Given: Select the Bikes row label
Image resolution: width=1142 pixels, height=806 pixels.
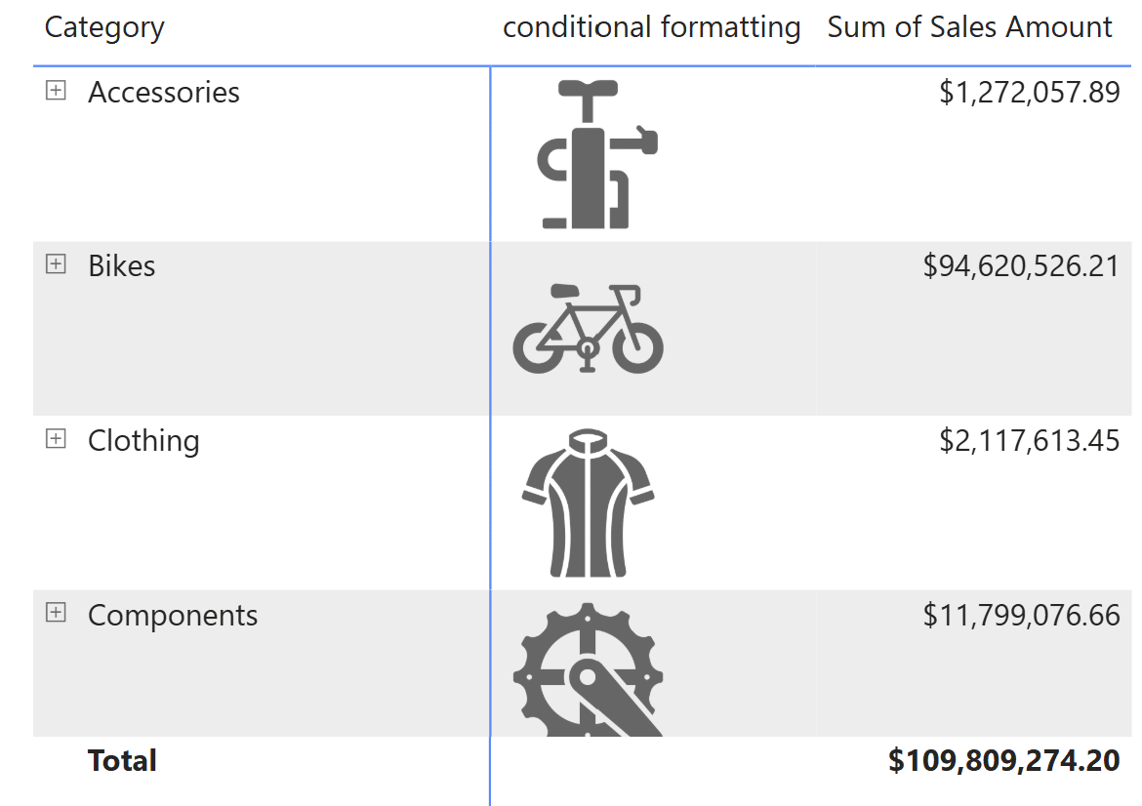Looking at the screenshot, I should pos(122,265).
